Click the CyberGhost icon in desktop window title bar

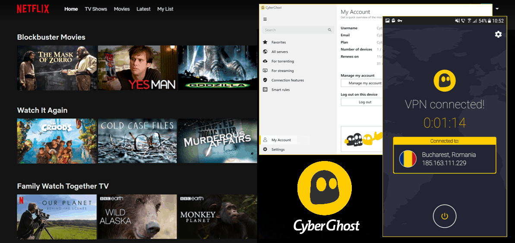pyautogui.click(x=263, y=8)
